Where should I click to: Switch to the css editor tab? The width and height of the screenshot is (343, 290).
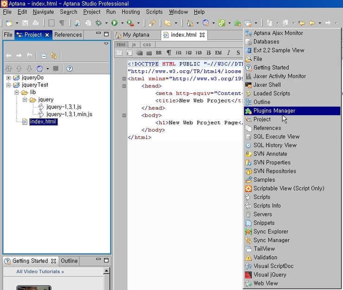pyautogui.click(x=147, y=44)
